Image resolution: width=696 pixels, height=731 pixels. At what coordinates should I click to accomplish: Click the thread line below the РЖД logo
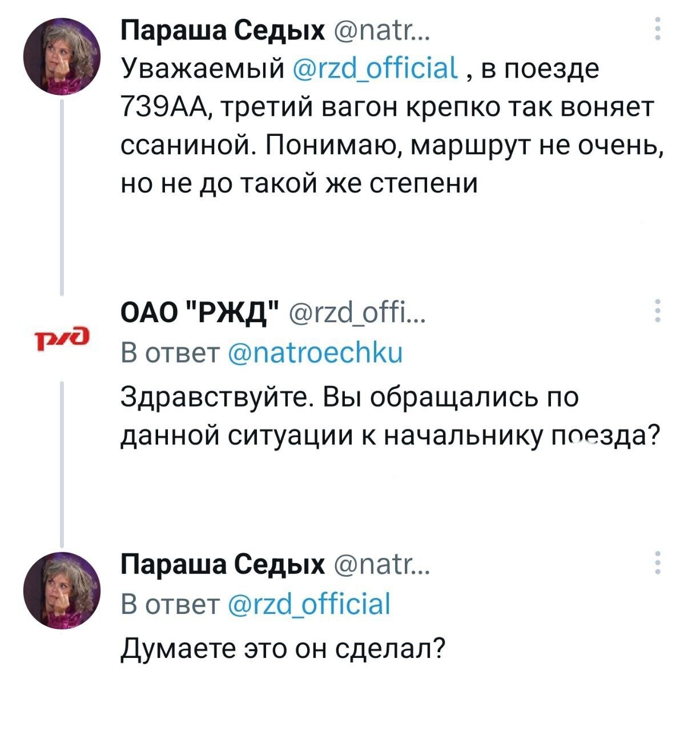coord(61,463)
